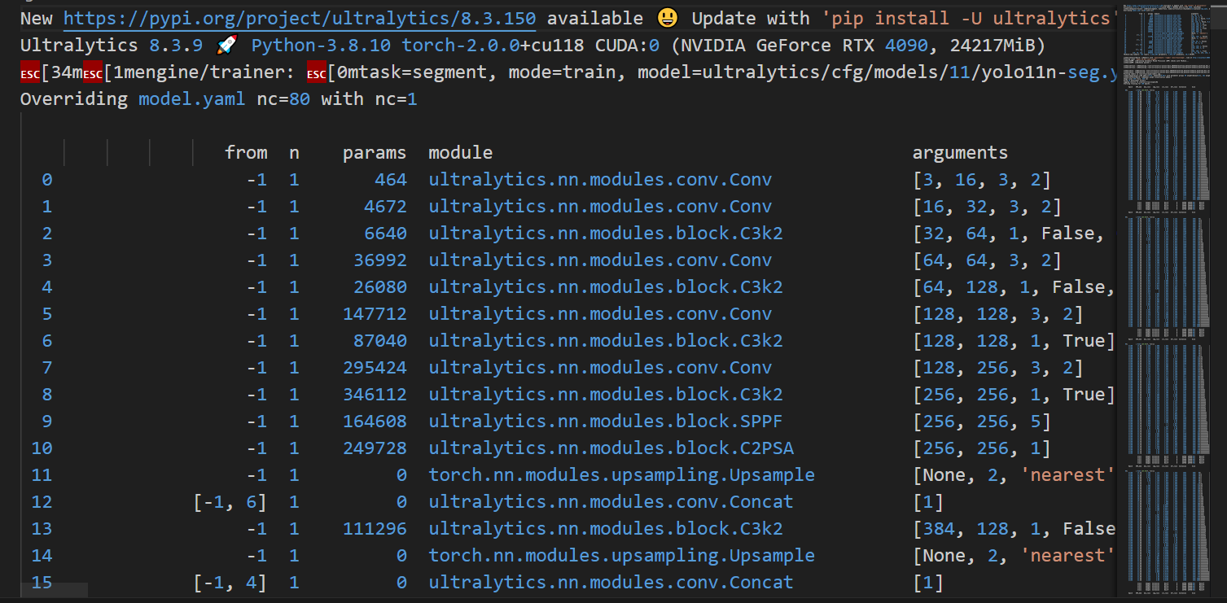Click the row index number 10
Image resolution: width=1227 pixels, height=603 pixels.
click(42, 448)
